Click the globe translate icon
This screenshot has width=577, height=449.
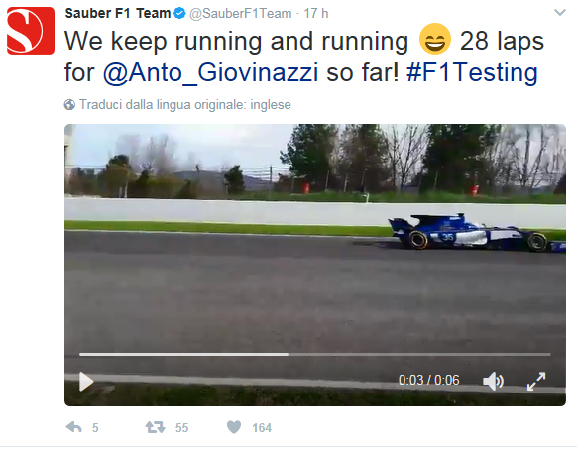(x=69, y=105)
